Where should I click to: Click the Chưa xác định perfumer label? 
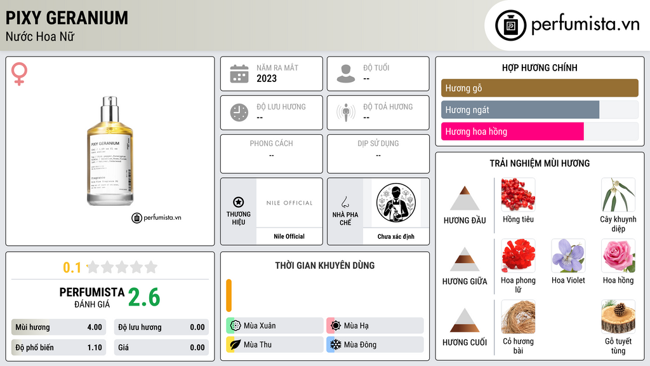click(x=396, y=236)
